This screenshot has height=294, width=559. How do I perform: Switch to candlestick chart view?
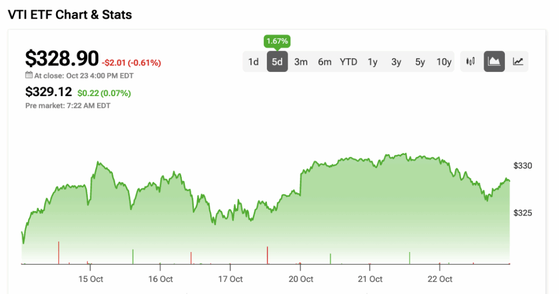[x=471, y=62]
